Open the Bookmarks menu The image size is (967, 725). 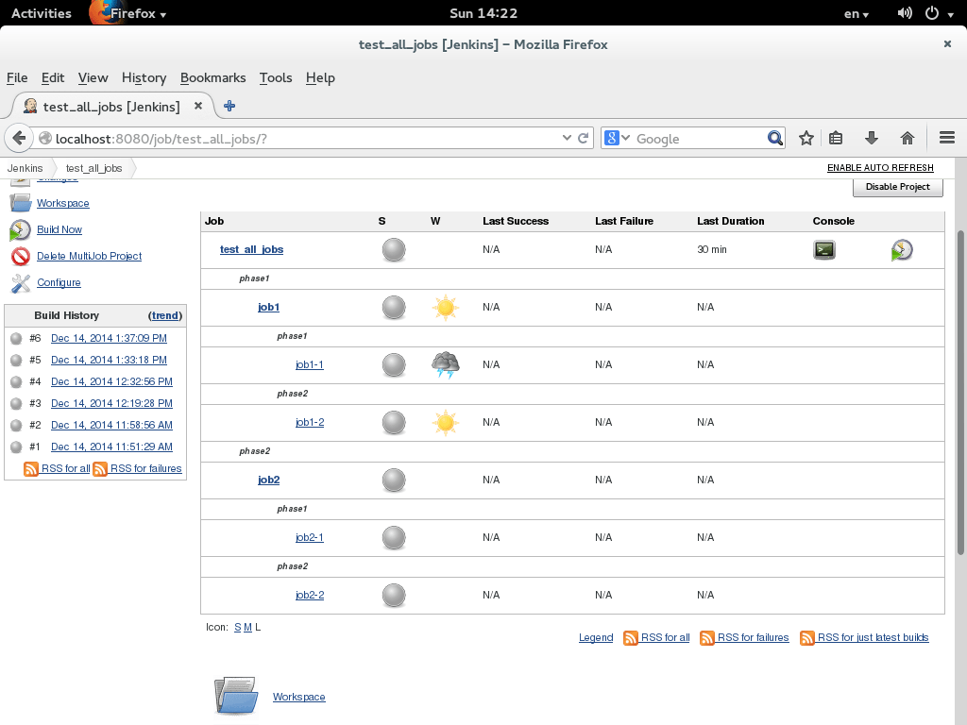[212, 77]
